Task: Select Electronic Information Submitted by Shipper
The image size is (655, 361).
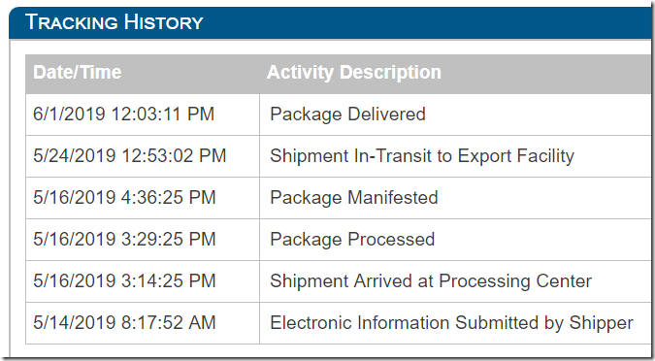Action: point(451,323)
